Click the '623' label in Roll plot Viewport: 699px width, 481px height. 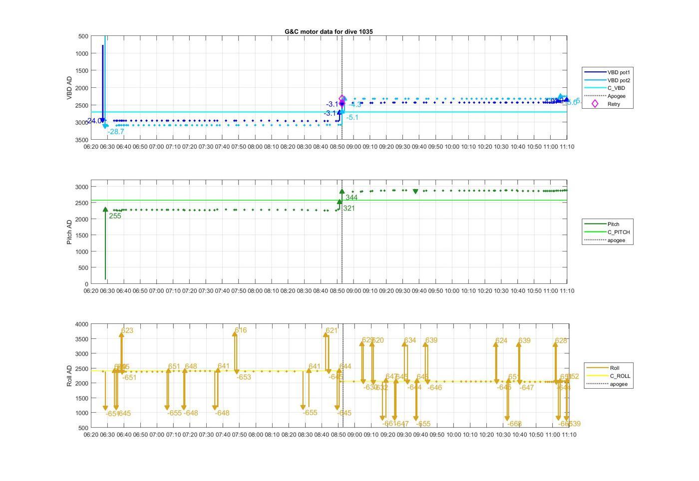pyautogui.click(x=127, y=330)
